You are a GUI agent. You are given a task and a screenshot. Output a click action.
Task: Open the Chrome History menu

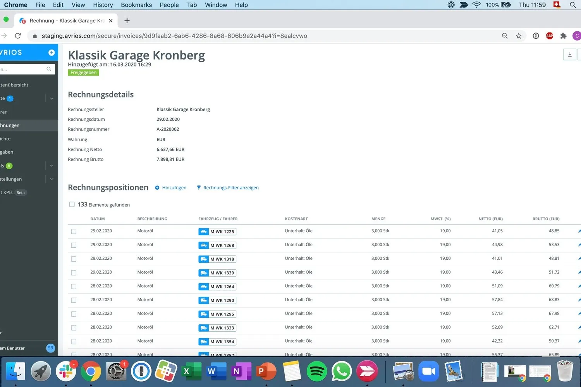click(x=103, y=5)
